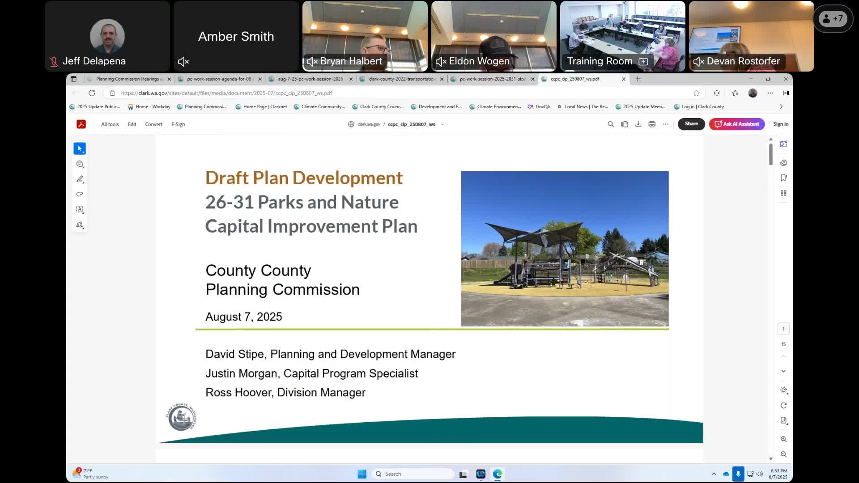This screenshot has height=483, width=859.
Task: Select the text box tool in sidebar
Action: pyautogui.click(x=80, y=209)
